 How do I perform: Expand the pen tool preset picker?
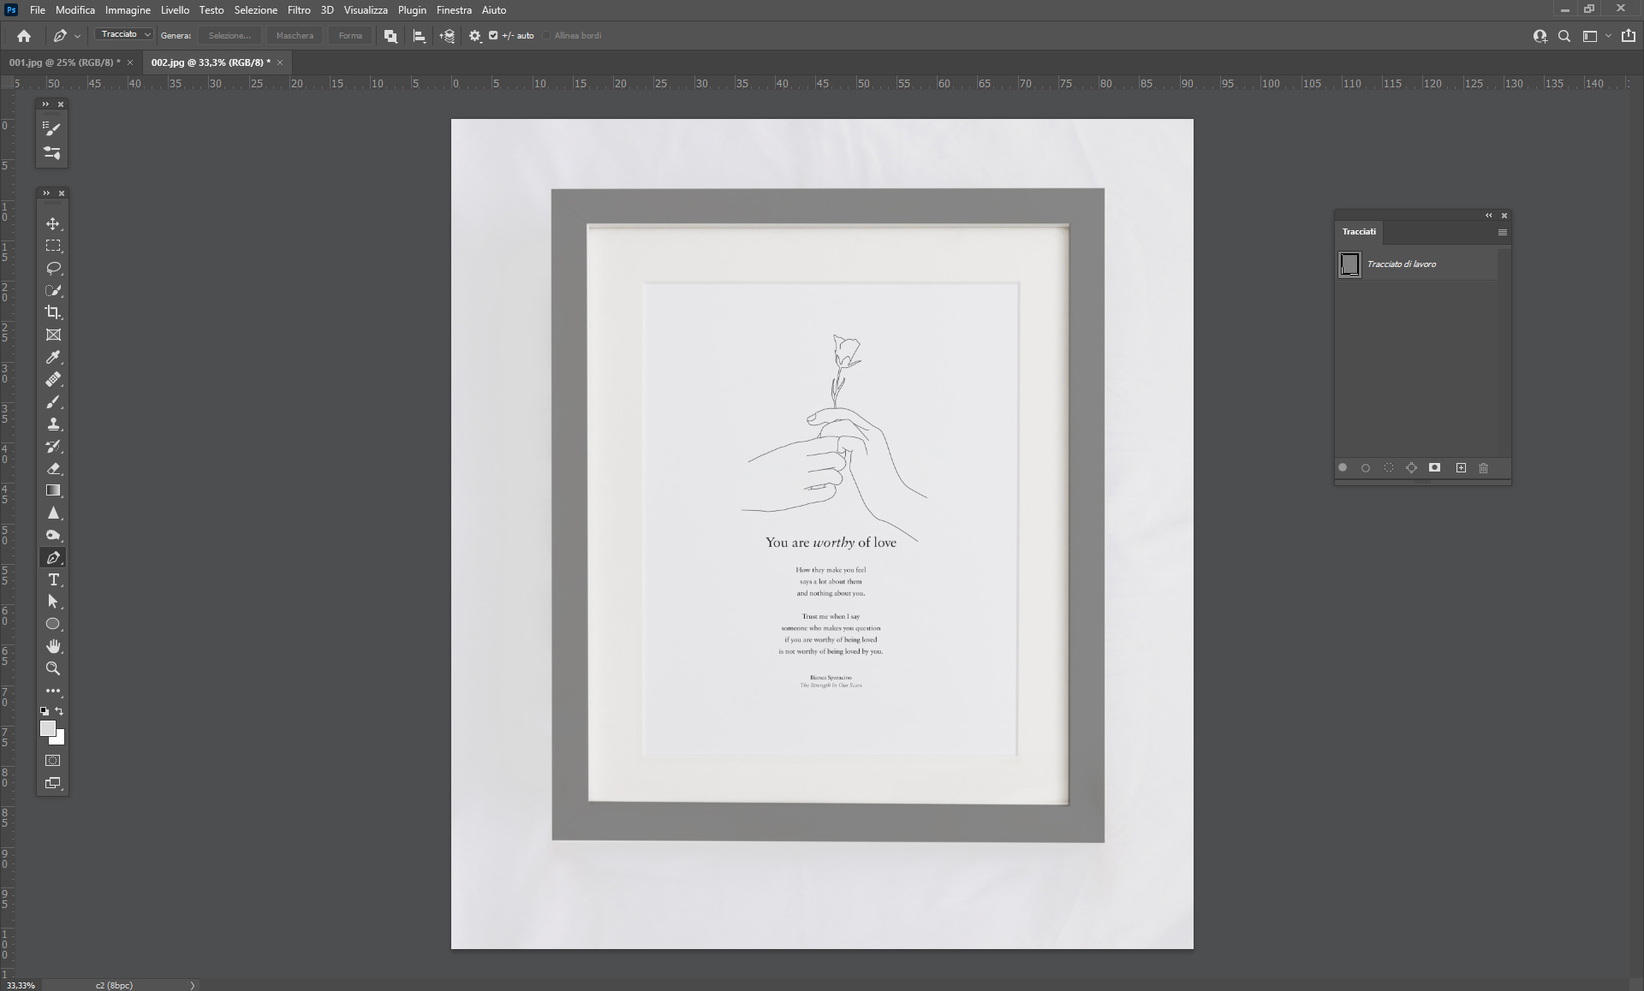(x=77, y=36)
